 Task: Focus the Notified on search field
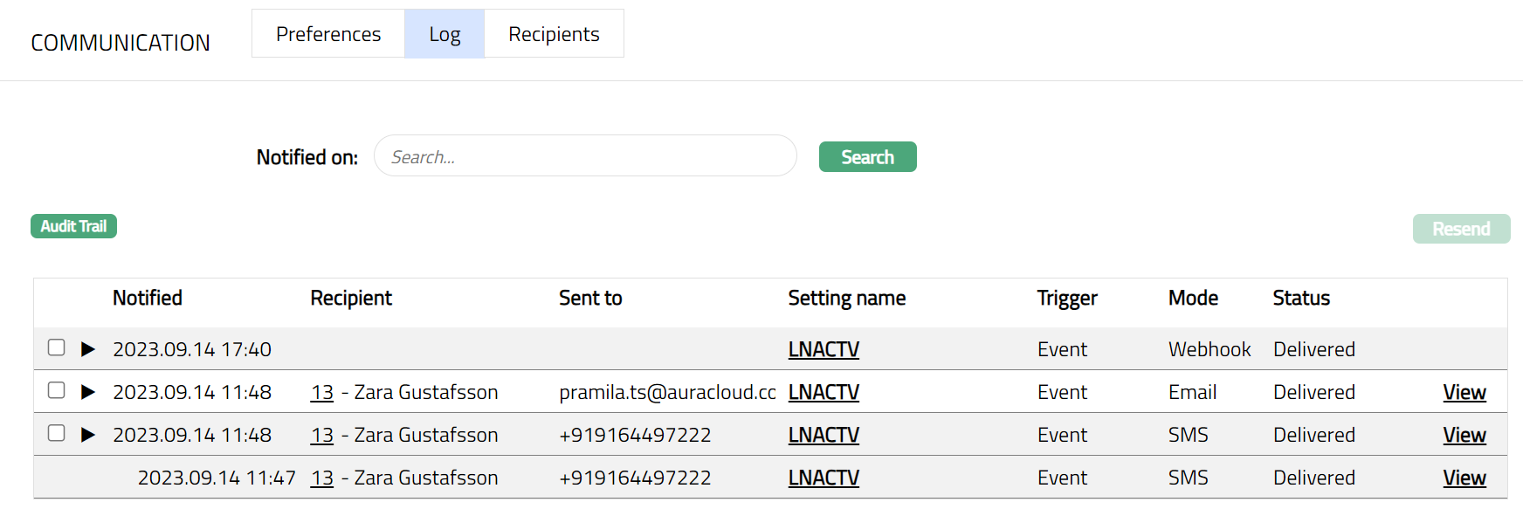click(585, 157)
